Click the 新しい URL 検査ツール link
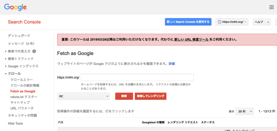 pos(191,40)
